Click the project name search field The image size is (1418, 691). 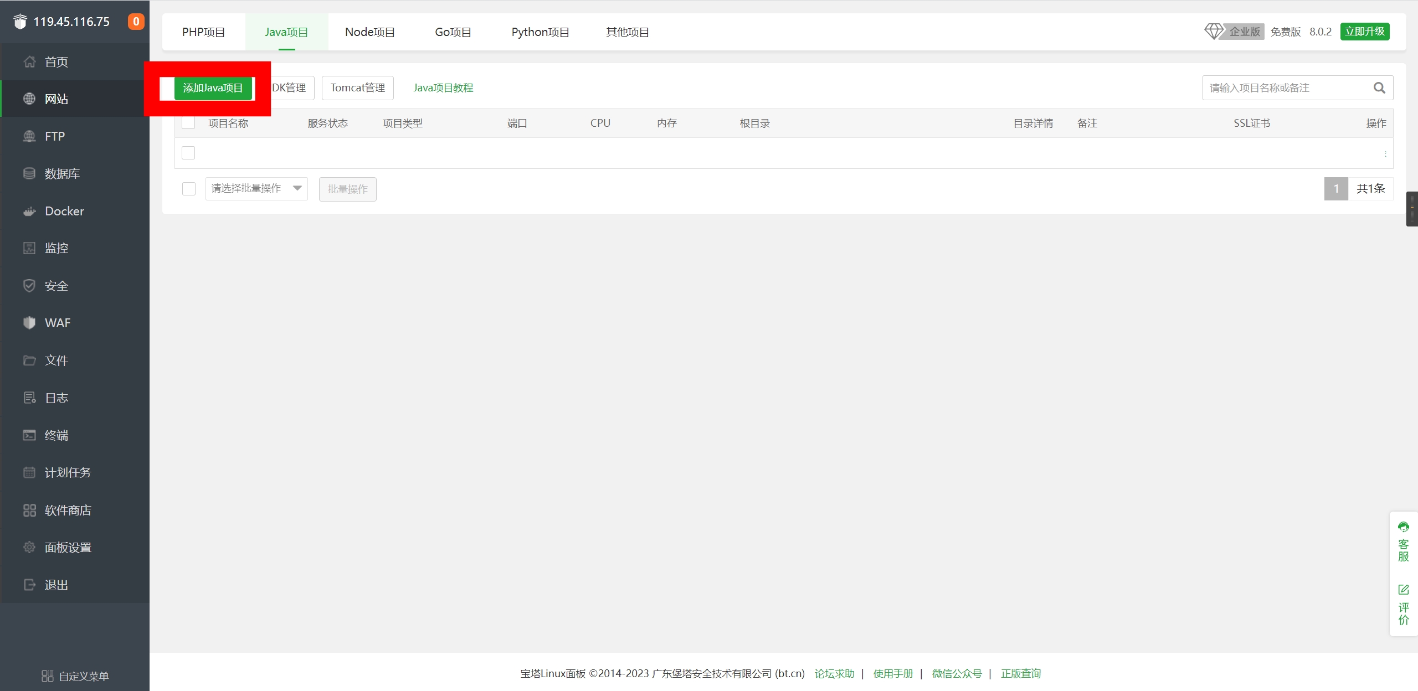pos(1285,88)
